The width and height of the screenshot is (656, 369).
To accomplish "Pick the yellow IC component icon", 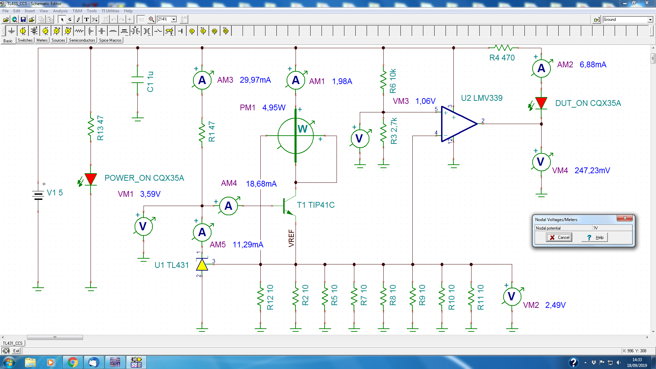I will [x=192, y=31].
